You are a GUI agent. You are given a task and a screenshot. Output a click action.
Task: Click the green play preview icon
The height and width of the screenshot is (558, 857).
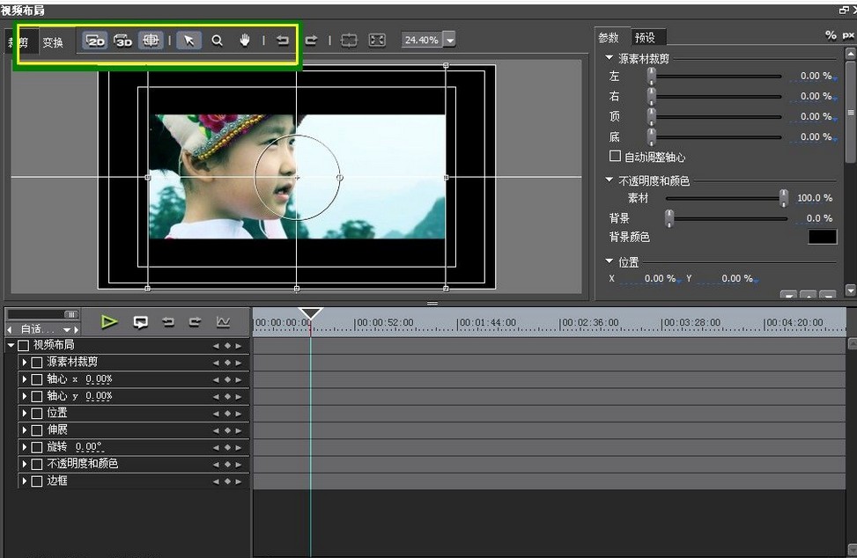point(109,321)
